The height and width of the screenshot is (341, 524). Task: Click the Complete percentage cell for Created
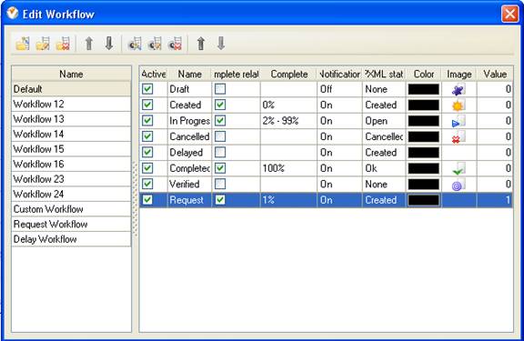tap(288, 105)
